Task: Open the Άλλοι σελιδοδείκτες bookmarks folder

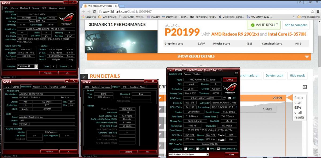Action: pyautogui.click(x=308, y=17)
